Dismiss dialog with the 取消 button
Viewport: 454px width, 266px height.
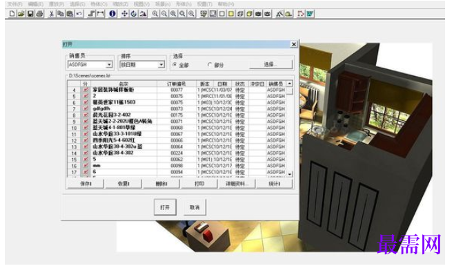195,207
